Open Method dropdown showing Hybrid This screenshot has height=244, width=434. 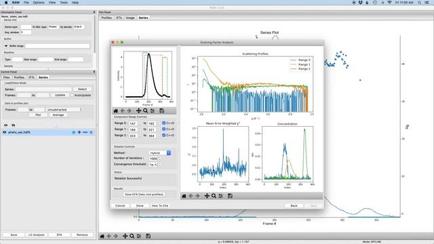coord(160,152)
